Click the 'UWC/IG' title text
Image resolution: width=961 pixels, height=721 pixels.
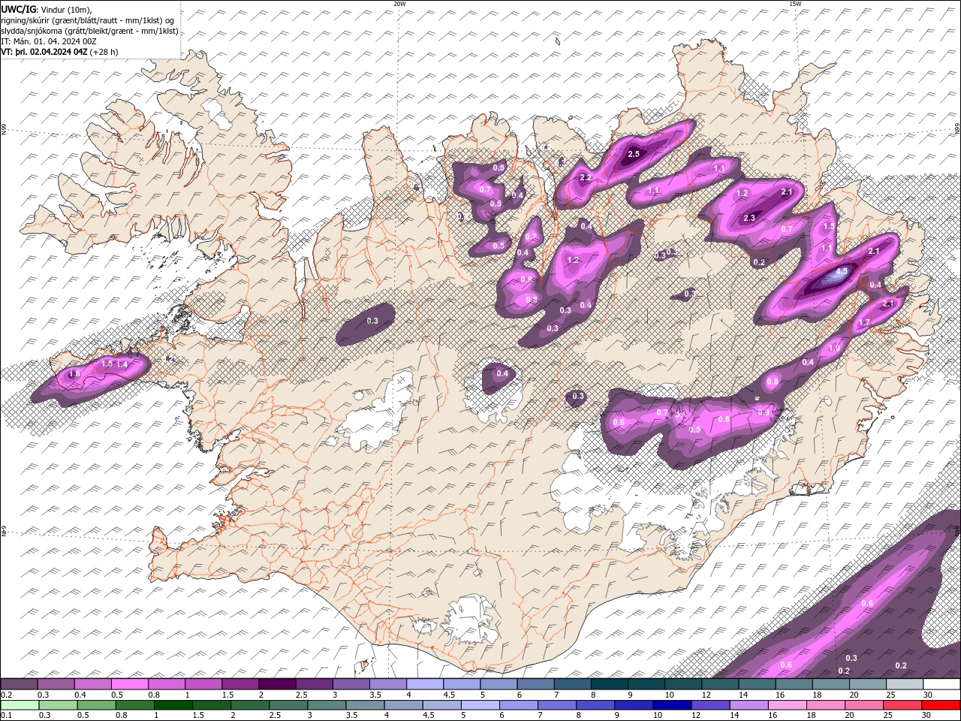pyautogui.click(x=18, y=9)
